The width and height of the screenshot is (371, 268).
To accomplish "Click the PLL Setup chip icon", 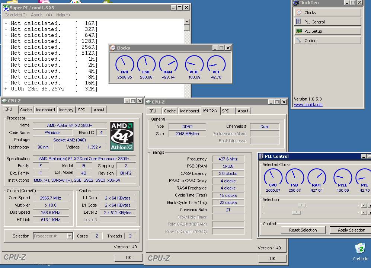I will [299, 31].
